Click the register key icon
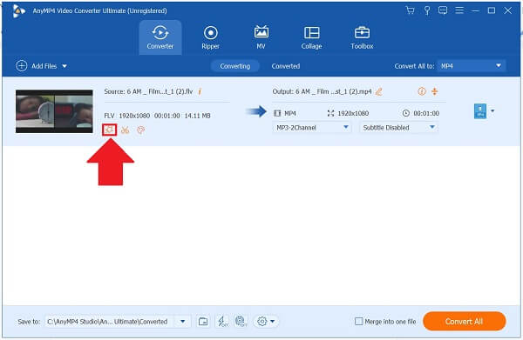This screenshot has height=340, width=523. point(426,10)
